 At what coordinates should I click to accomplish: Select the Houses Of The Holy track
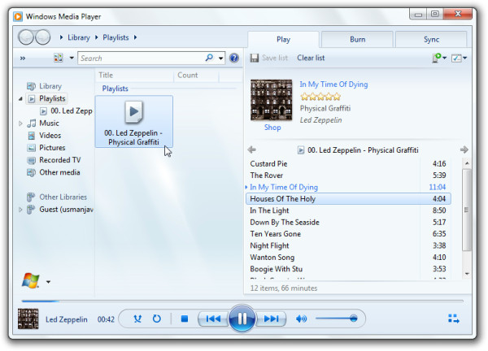click(x=348, y=199)
